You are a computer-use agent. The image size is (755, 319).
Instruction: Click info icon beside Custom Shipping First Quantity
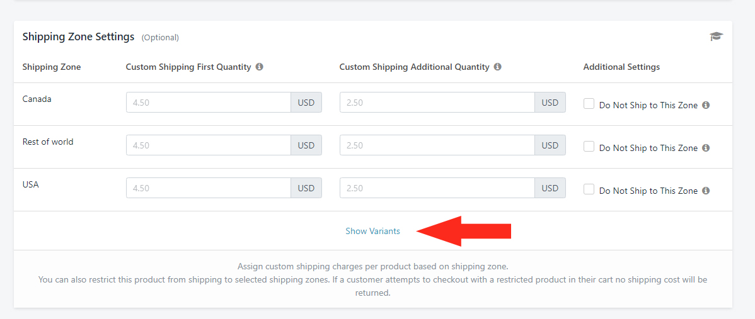pyautogui.click(x=260, y=67)
